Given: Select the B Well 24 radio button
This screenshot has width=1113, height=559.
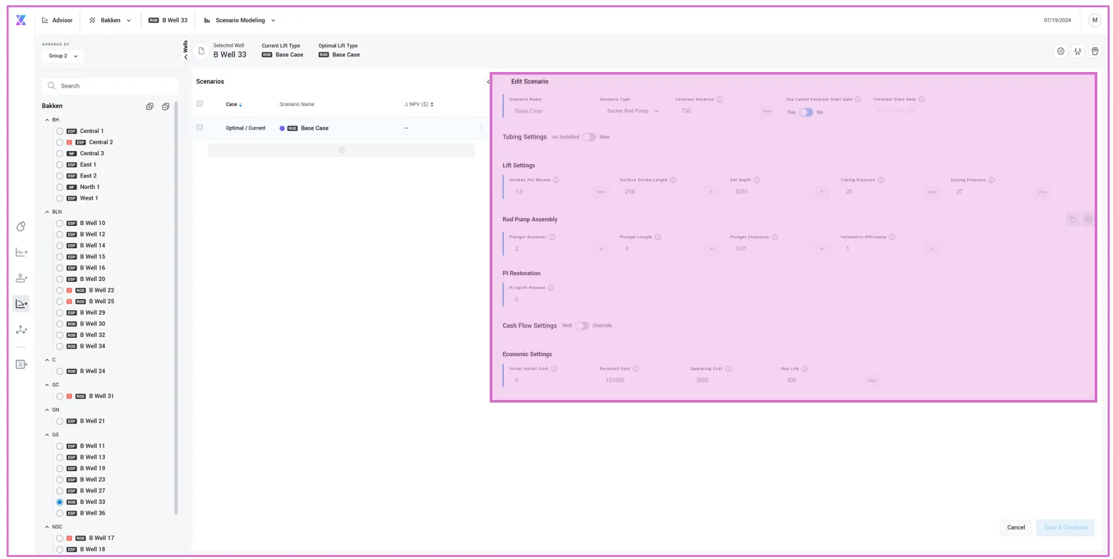Looking at the screenshot, I should 60,371.
